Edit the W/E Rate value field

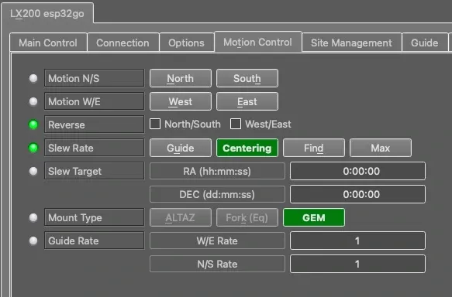(357, 241)
